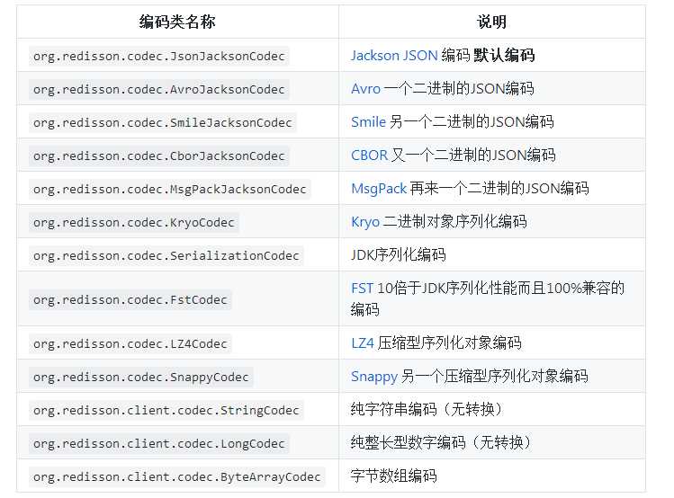The image size is (674, 498).
Task: Click 压缩型序列化对象编码 text after LZ4
Action: click(x=450, y=342)
